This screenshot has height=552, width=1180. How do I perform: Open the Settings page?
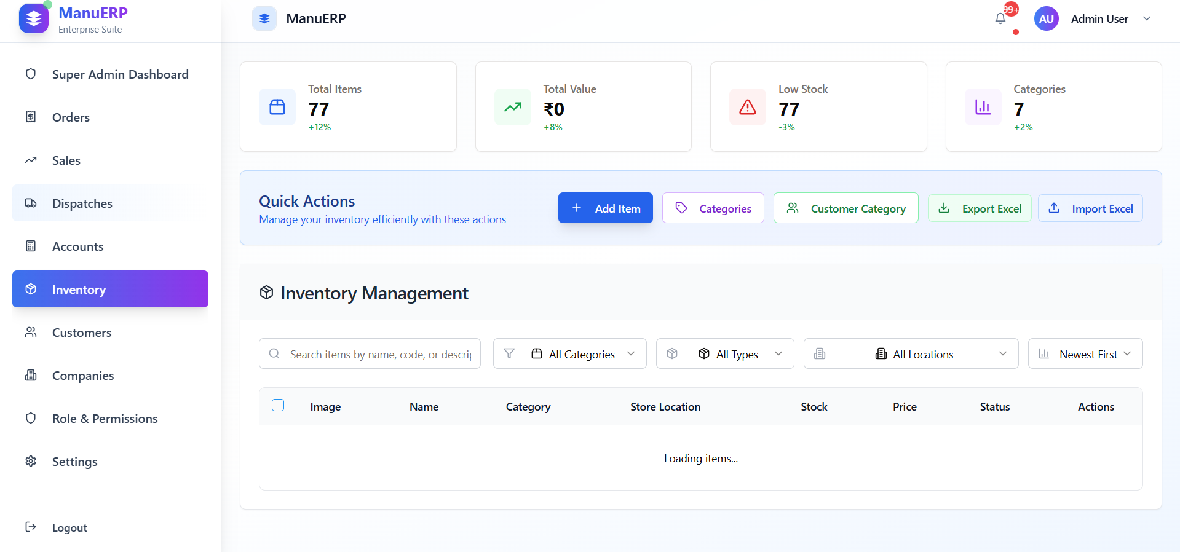click(x=110, y=461)
